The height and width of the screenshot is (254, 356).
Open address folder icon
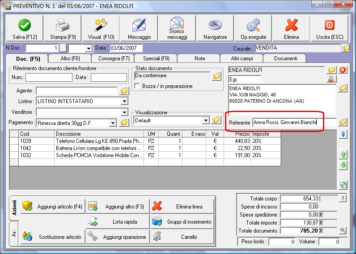(343, 88)
